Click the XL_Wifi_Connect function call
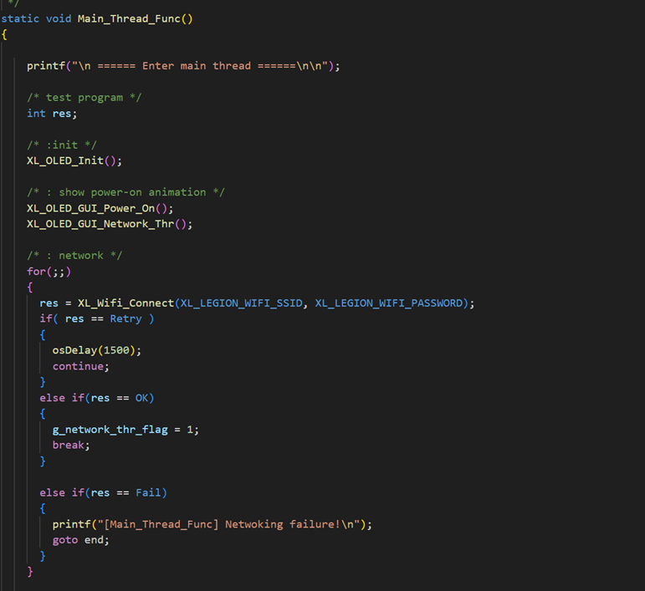Screen dimensions: 645x591 coord(125,303)
